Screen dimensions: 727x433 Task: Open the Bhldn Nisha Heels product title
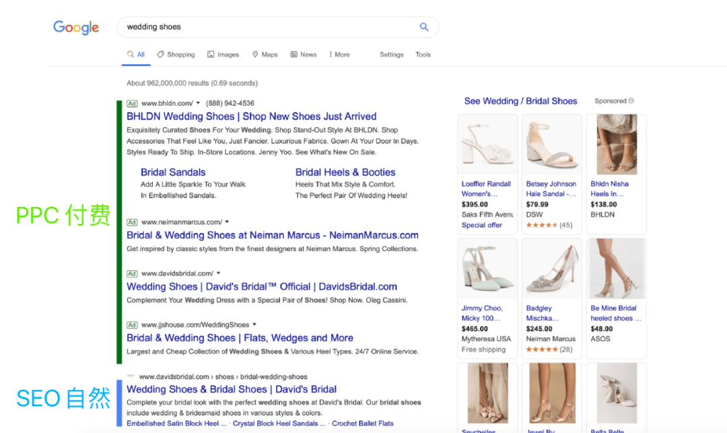(x=609, y=189)
